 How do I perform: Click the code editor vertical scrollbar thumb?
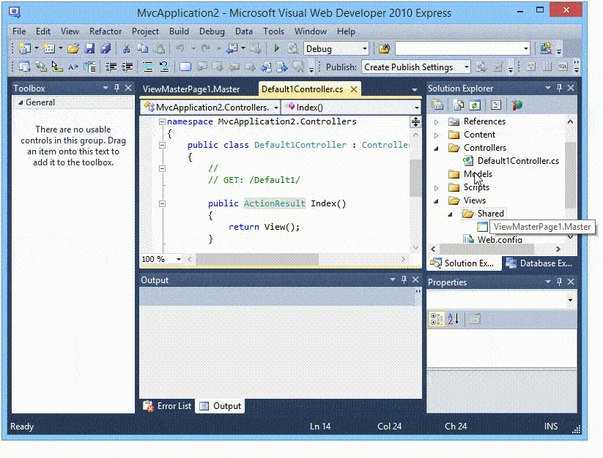(x=415, y=178)
